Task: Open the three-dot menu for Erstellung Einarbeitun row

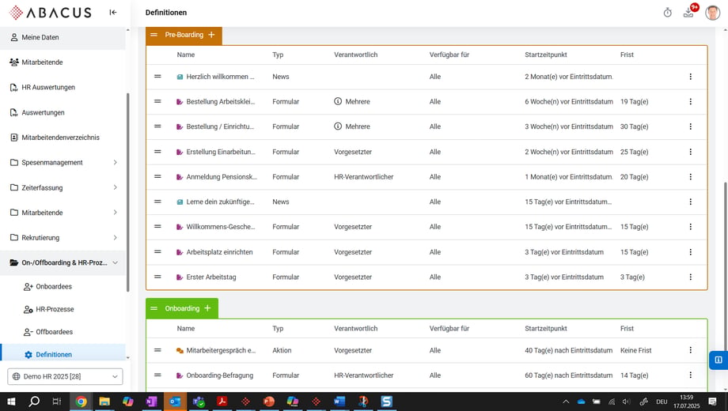Action: (x=690, y=152)
